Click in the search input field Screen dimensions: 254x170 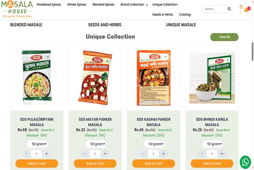(215, 9)
